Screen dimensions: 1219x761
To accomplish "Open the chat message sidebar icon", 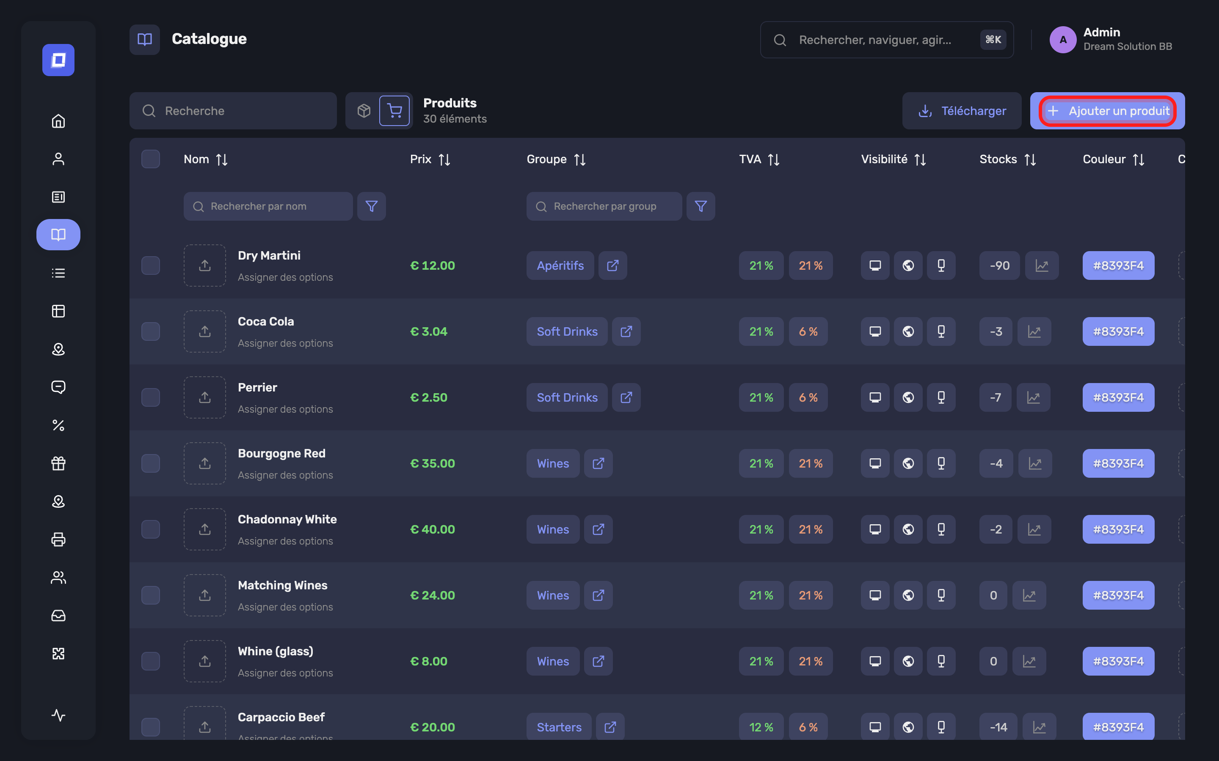I will [x=58, y=387].
